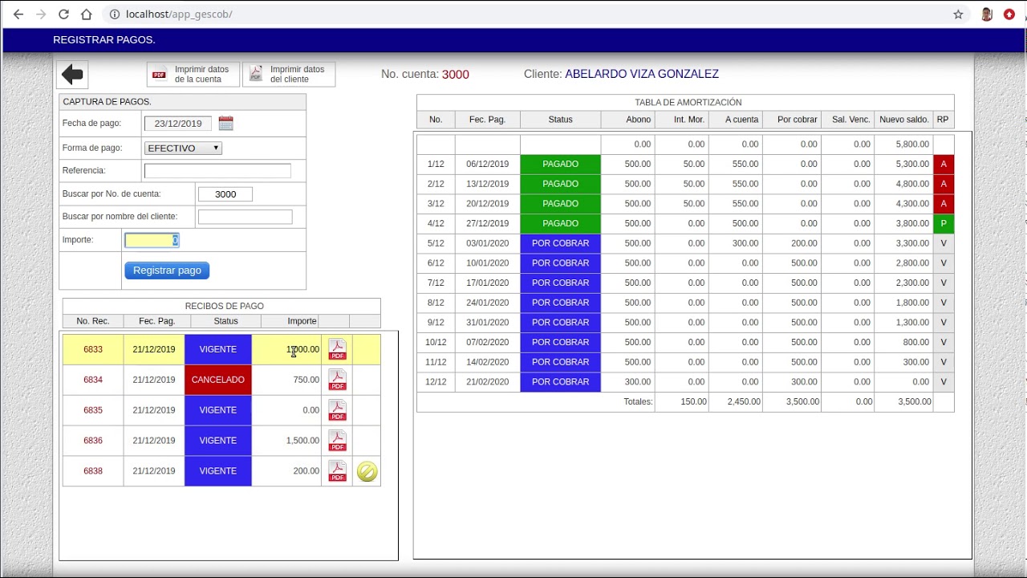Screen dimensions: 1027x578
Task: Click red A marker for payment 2/12
Action: click(x=944, y=184)
